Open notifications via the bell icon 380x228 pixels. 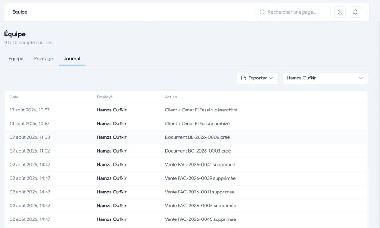pos(355,12)
